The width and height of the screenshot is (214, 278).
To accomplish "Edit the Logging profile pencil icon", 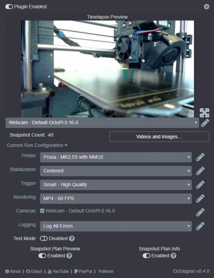I will point(200,226).
